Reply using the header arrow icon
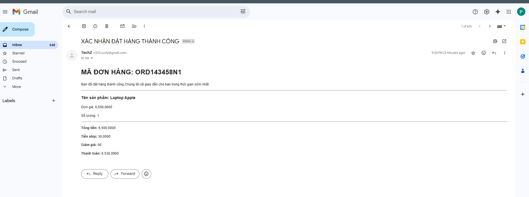This screenshot has height=197, width=529. point(494,53)
